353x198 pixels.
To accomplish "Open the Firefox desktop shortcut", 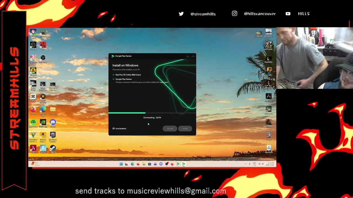I will pyautogui.click(x=33, y=111).
